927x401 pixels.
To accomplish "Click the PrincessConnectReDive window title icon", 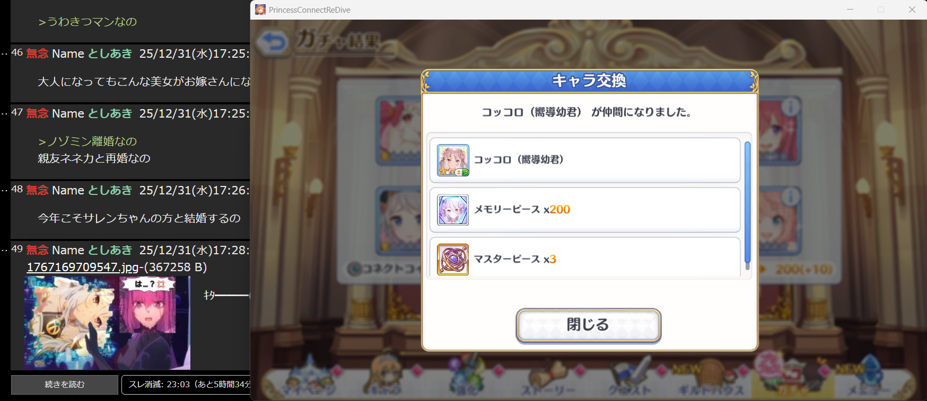I will (x=260, y=10).
